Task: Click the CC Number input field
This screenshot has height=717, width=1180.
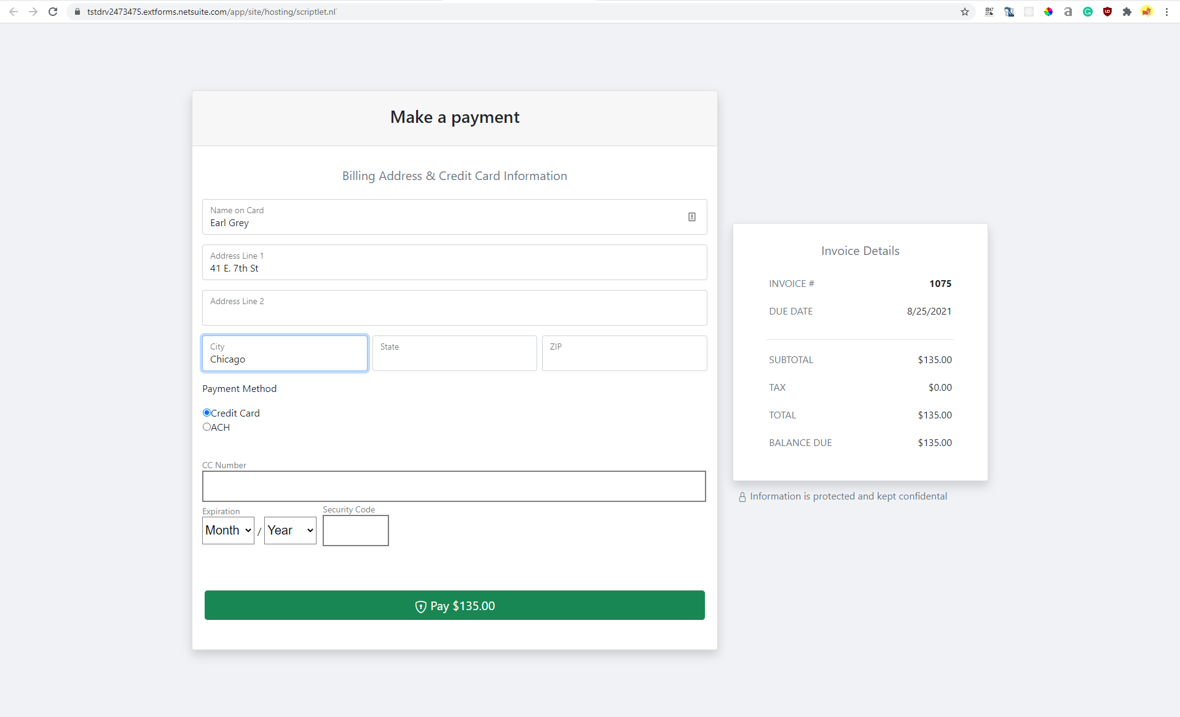Action: point(454,486)
